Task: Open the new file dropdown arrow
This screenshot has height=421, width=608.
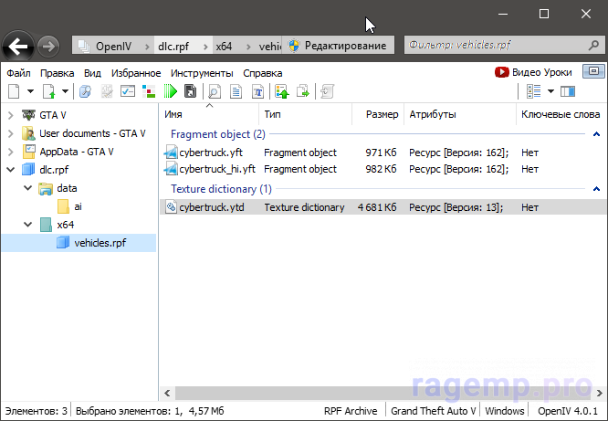Action: [30, 91]
